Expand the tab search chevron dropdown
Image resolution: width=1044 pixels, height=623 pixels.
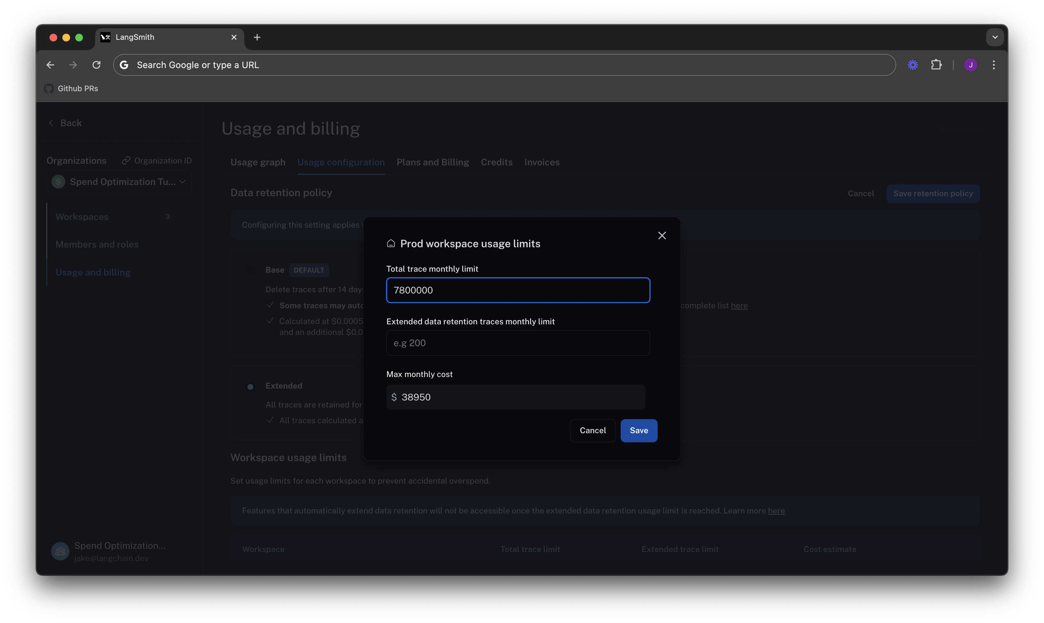pos(995,37)
